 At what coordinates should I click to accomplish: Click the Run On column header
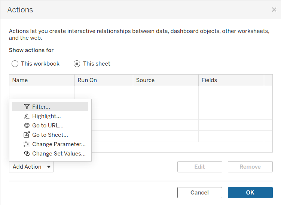104,80
